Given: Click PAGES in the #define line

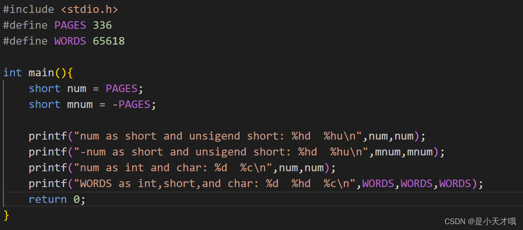Looking at the screenshot, I should pyautogui.click(x=70, y=25).
